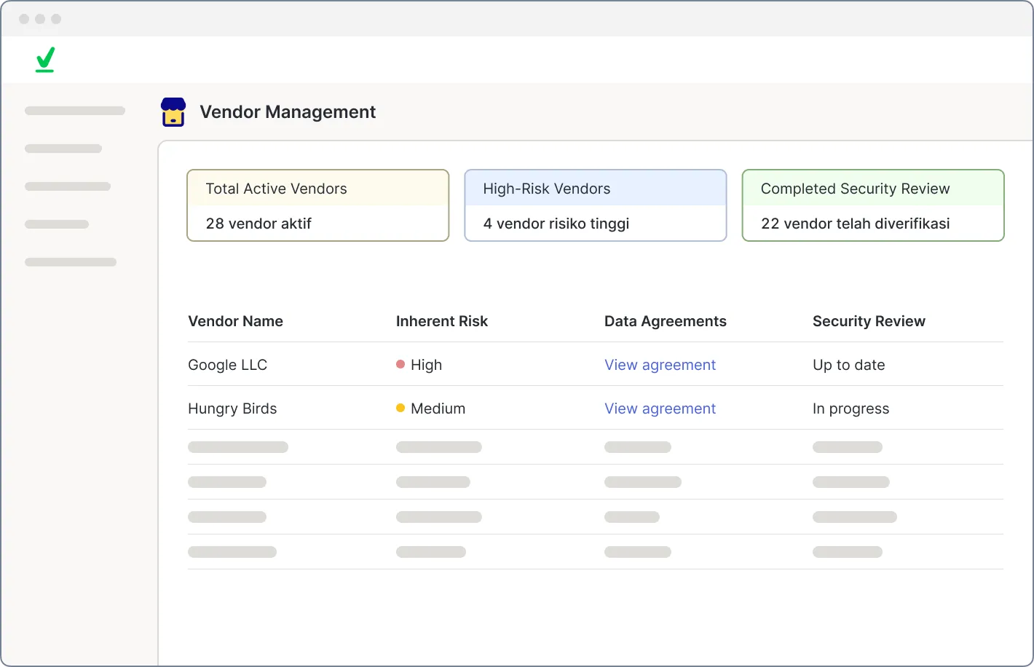Select the Completed Security Review card

click(x=873, y=205)
